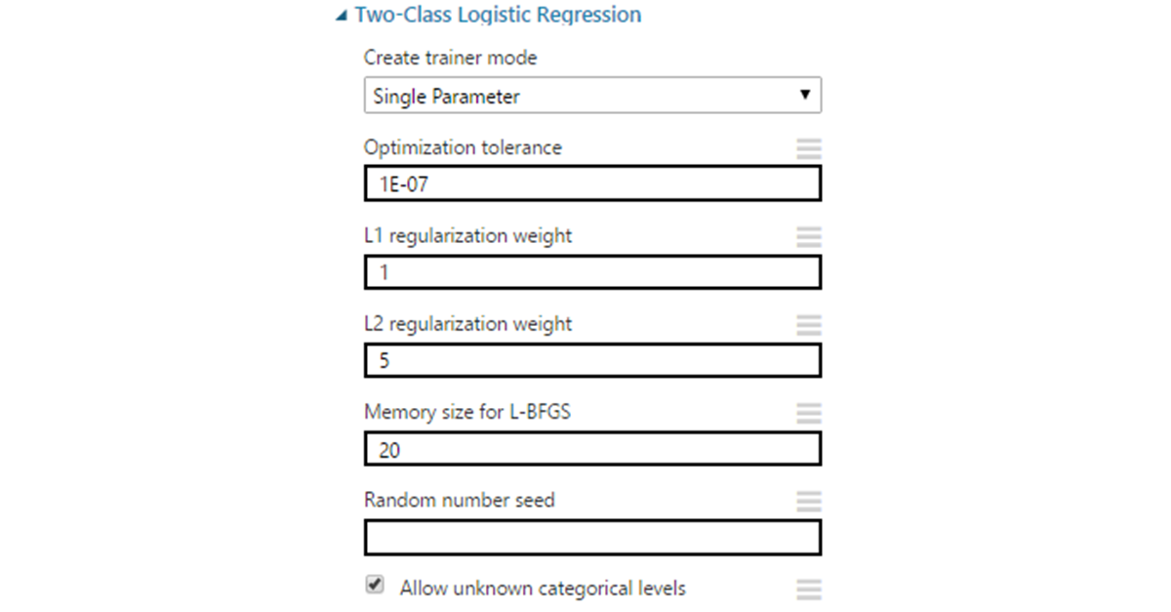Image resolution: width=1171 pixels, height=612 pixels.
Task: Click the L2 regularization weight field
Action: pyautogui.click(x=592, y=360)
